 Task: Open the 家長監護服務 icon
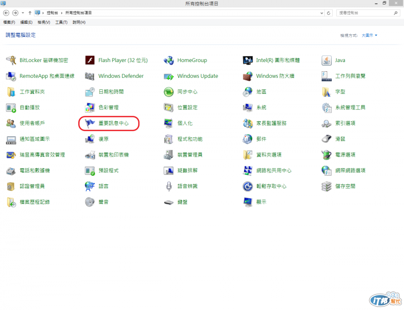[248, 123]
